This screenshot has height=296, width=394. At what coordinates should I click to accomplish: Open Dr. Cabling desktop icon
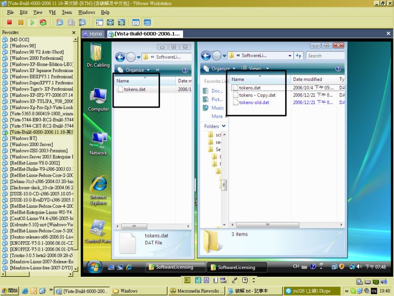click(x=98, y=55)
